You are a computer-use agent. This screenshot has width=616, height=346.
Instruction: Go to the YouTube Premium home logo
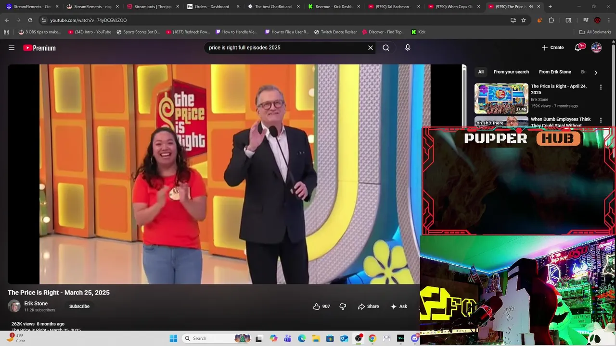pyautogui.click(x=39, y=48)
